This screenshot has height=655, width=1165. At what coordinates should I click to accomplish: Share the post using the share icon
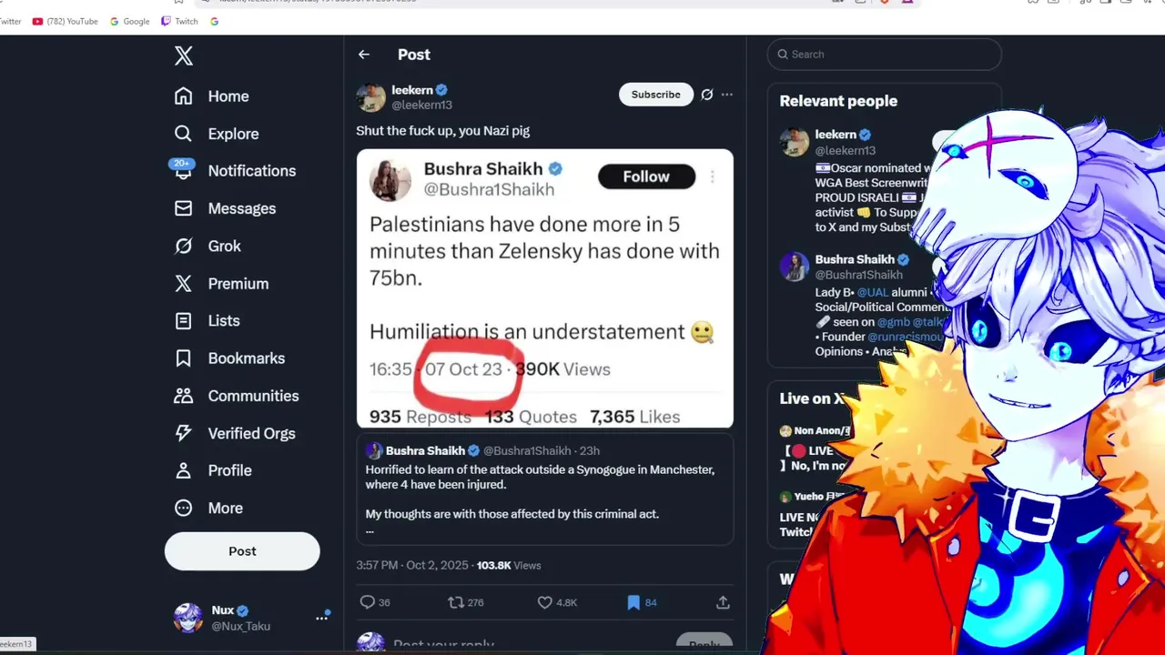(723, 602)
